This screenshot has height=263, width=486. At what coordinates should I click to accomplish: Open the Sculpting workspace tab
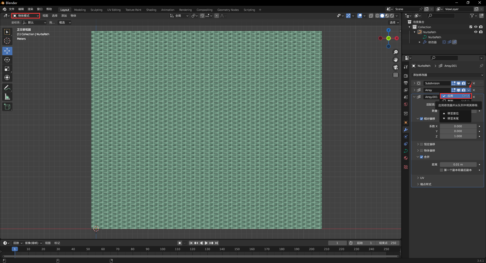pyautogui.click(x=96, y=10)
